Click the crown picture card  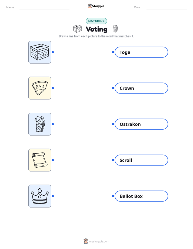pos(40,196)
